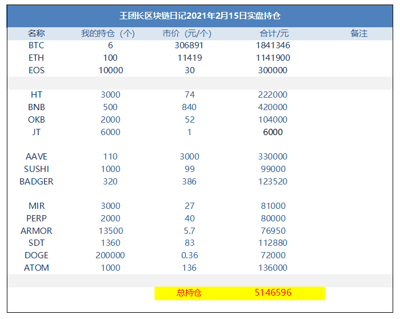
Task: Select the PERP name cell
Action: click(x=36, y=219)
